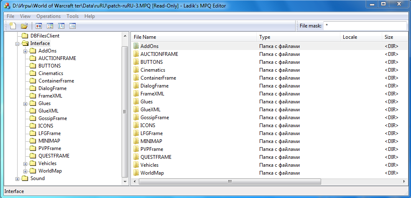Select ICONS in the folder tree
Screen dimensions: 411x198
click(x=46, y=126)
